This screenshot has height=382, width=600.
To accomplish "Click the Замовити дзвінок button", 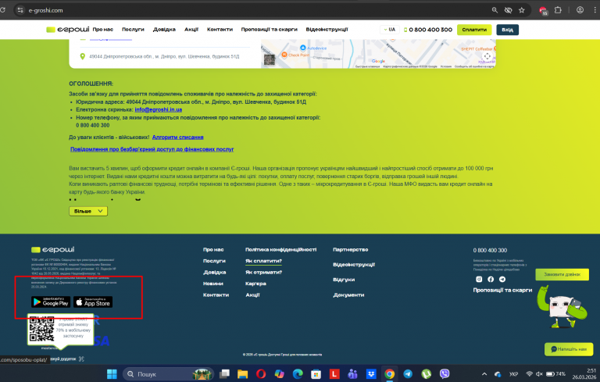I will click(562, 274).
